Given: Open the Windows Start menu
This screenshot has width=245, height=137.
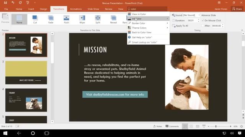Looking at the screenshot, I should point(5,133).
